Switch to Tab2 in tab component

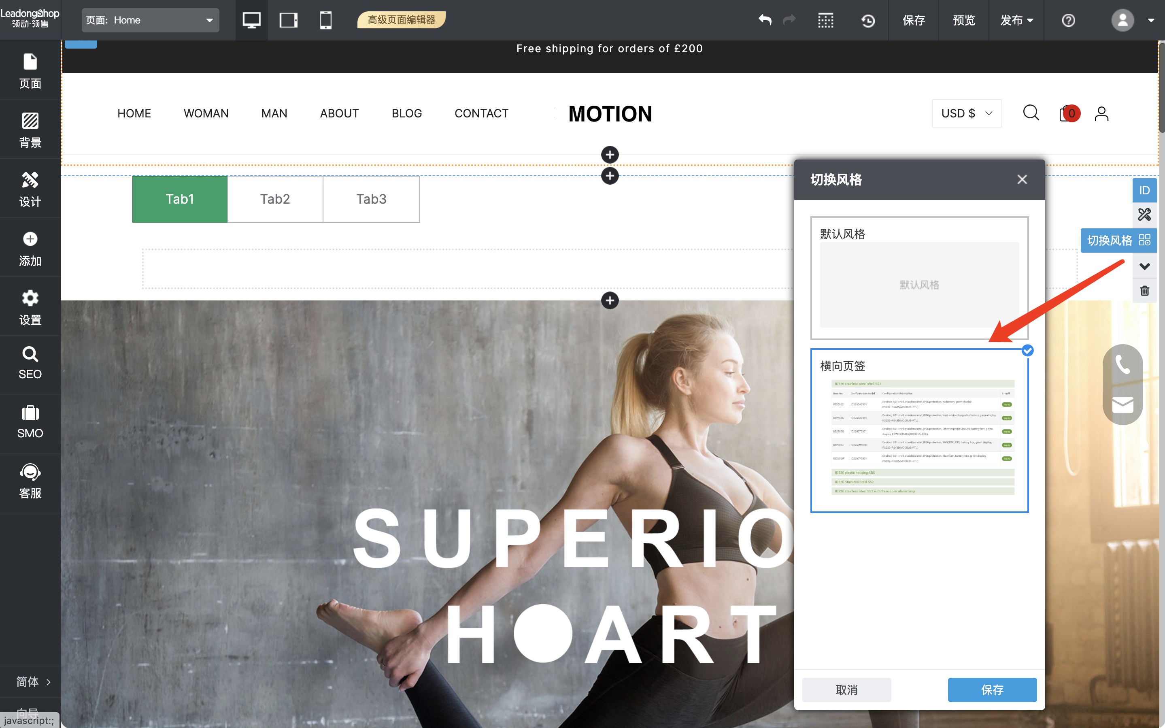275,199
